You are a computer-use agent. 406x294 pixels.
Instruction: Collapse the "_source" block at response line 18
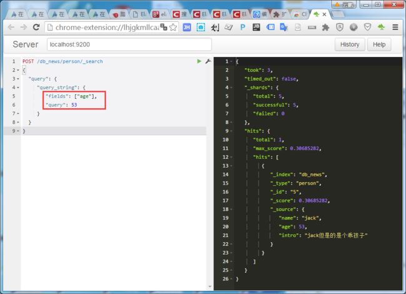pos(231,209)
